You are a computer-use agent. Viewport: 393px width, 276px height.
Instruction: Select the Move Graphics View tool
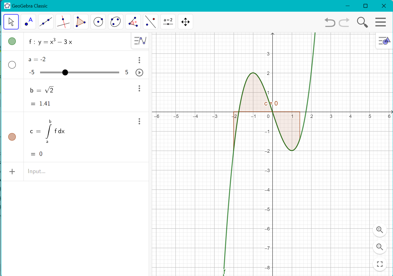click(x=185, y=22)
